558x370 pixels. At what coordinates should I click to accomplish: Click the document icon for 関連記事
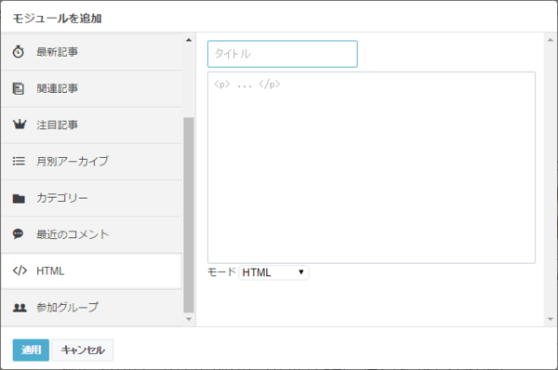(19, 88)
